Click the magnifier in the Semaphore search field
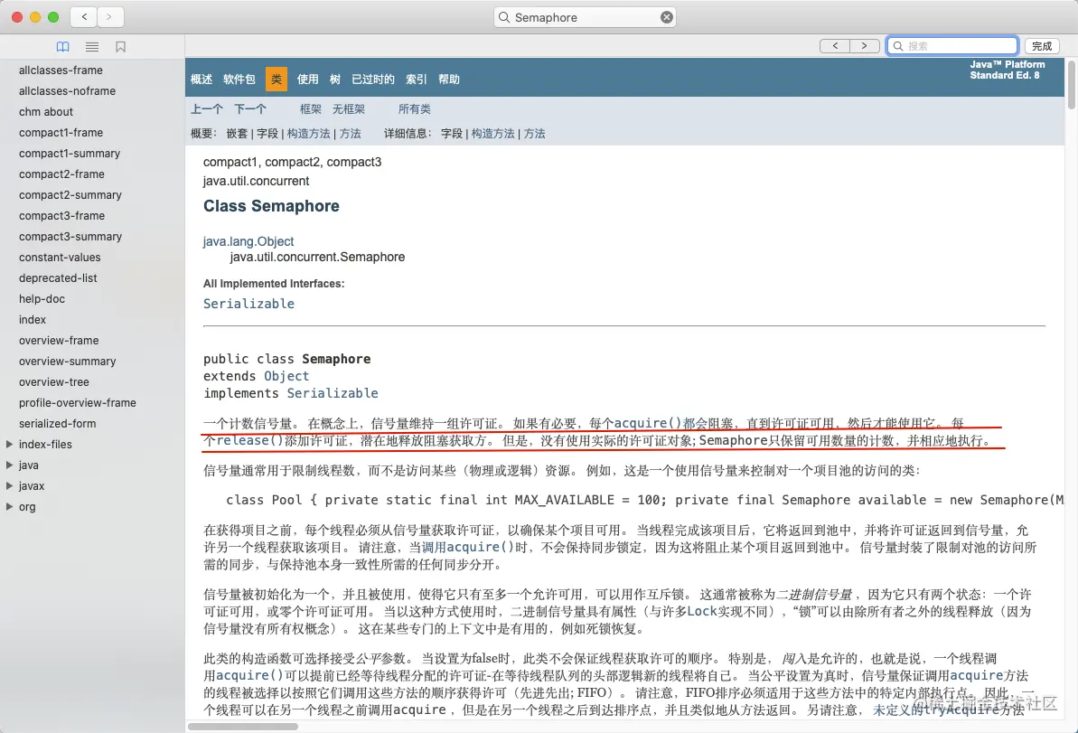This screenshot has width=1078, height=733. click(504, 17)
